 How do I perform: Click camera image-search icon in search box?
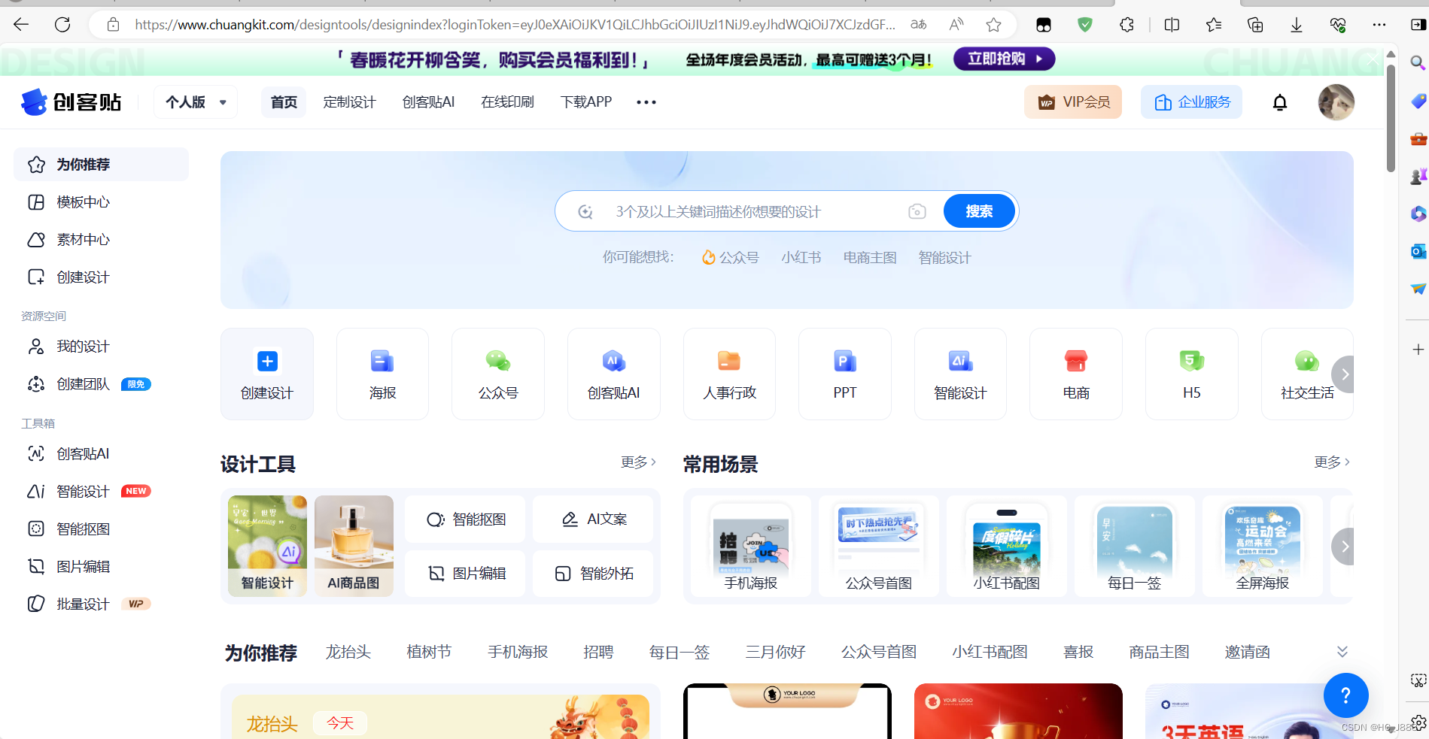(x=917, y=211)
